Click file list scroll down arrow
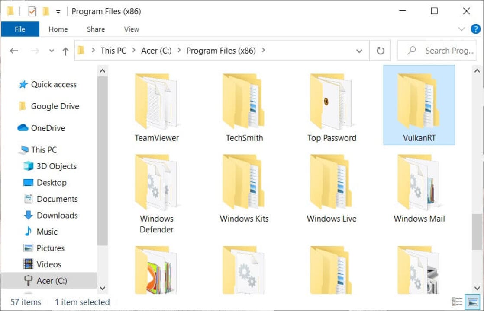484x311 pixels. 477,288
